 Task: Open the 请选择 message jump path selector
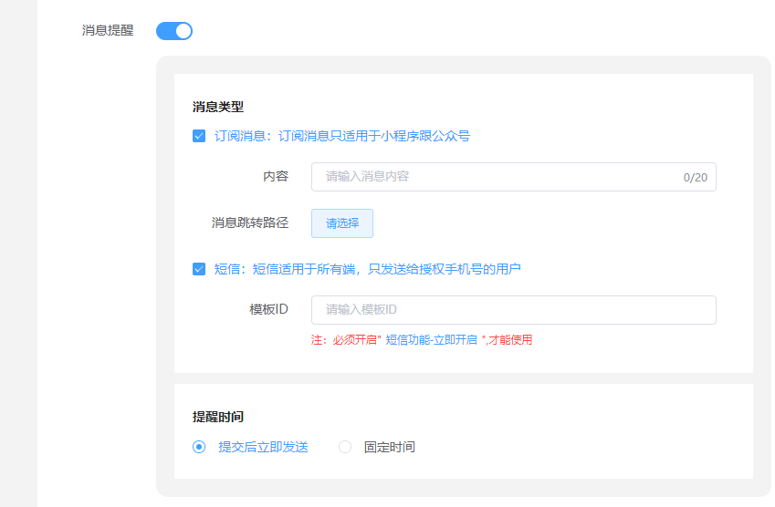point(342,223)
